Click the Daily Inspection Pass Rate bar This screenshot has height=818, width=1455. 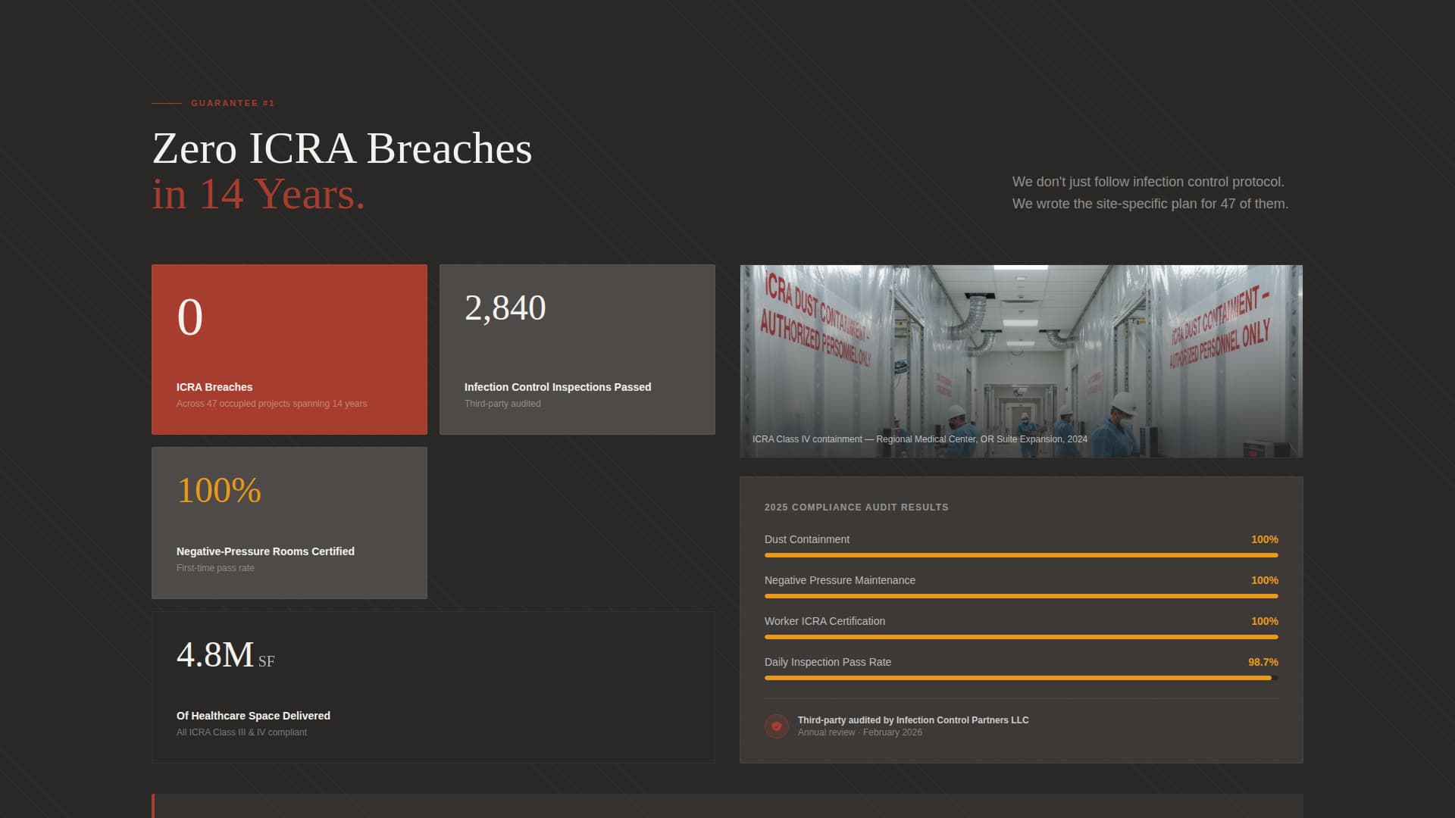point(1022,678)
